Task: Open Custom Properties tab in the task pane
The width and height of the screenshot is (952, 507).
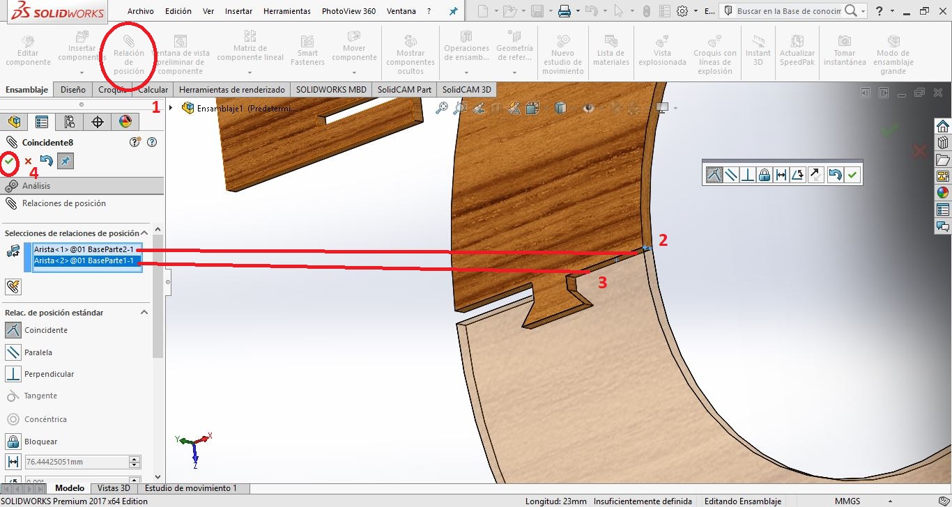Action: tap(943, 210)
